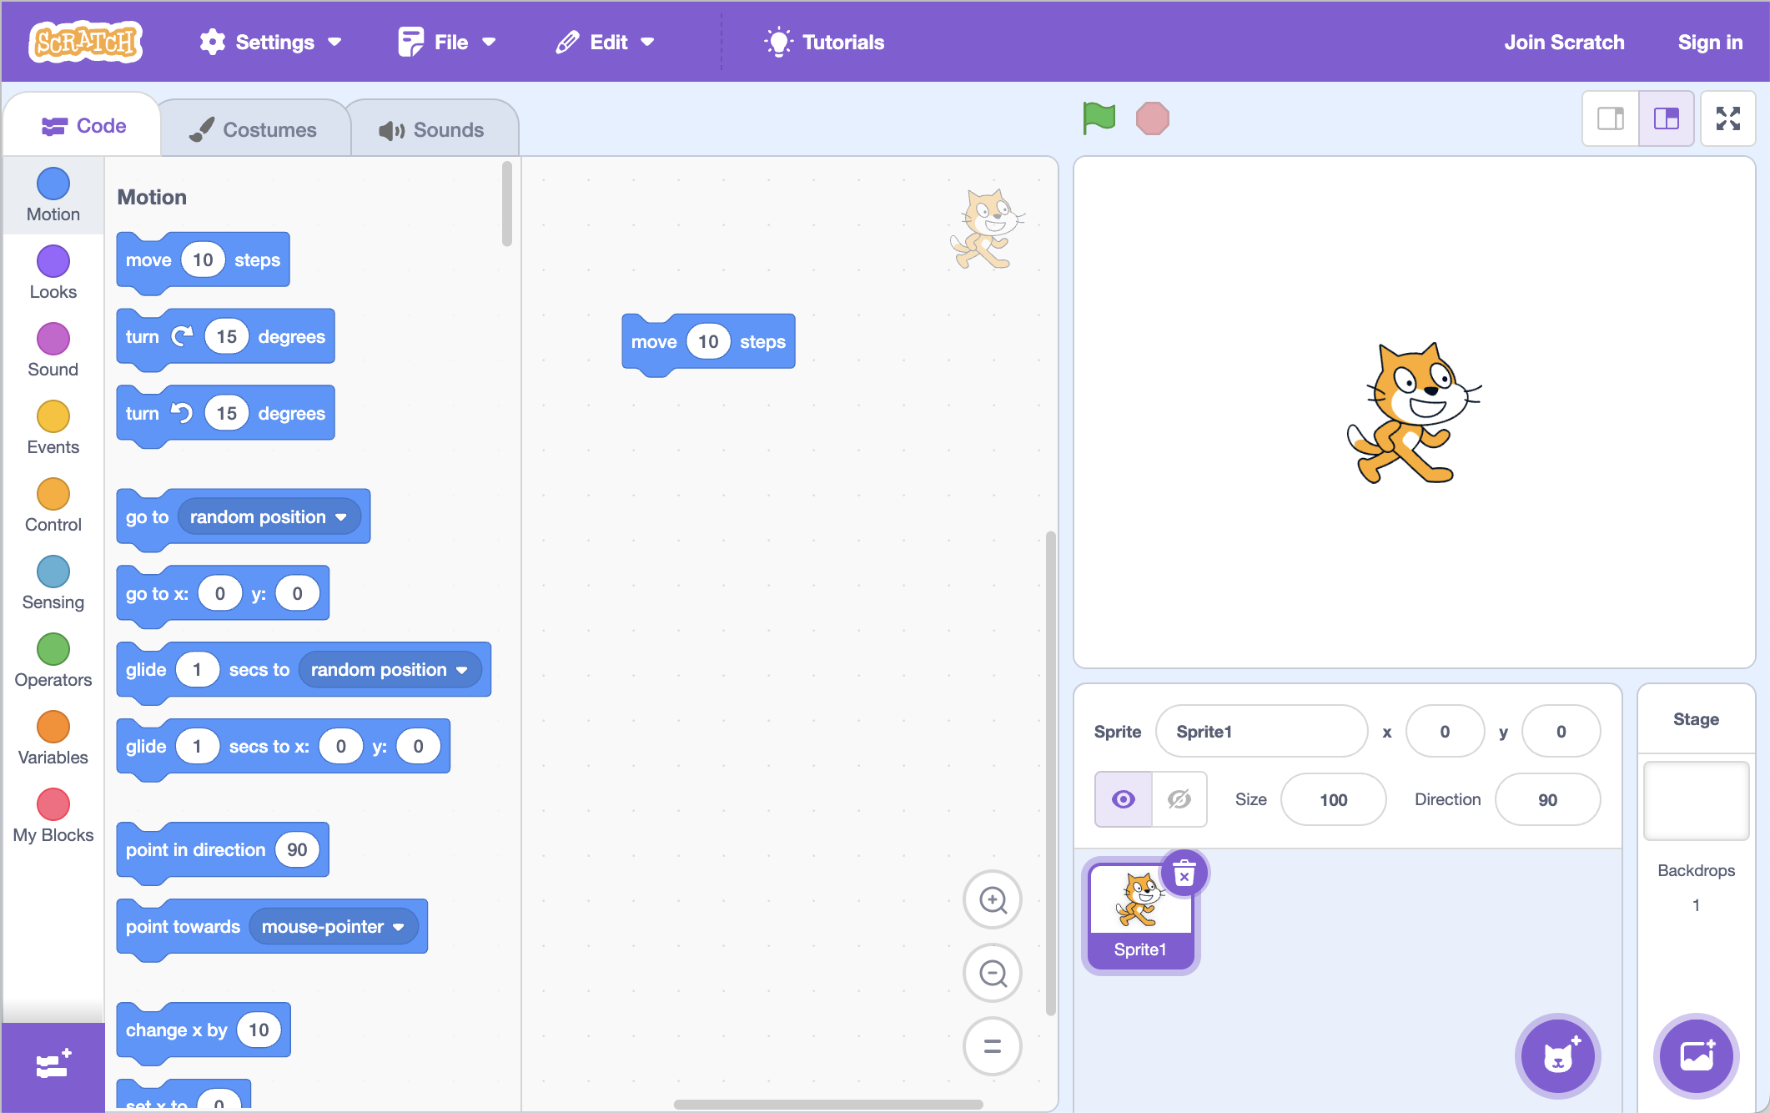Select the Variables category icon

(53, 729)
